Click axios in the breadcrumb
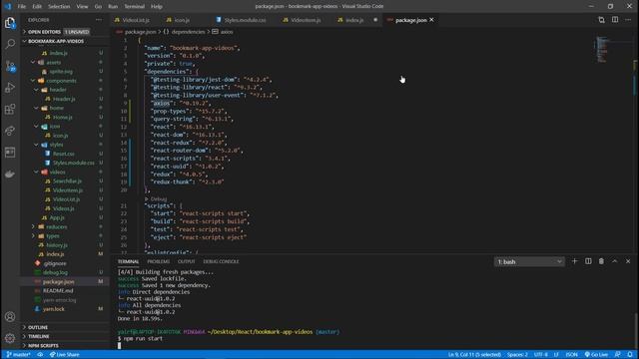The image size is (639, 359). (227, 32)
